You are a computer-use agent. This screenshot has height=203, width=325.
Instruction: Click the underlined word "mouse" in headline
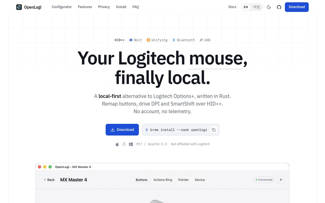tap(216, 59)
